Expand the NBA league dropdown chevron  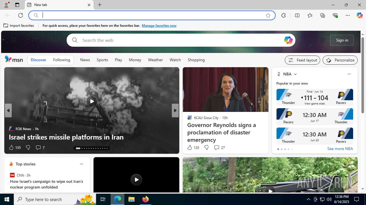pyautogui.click(x=295, y=74)
